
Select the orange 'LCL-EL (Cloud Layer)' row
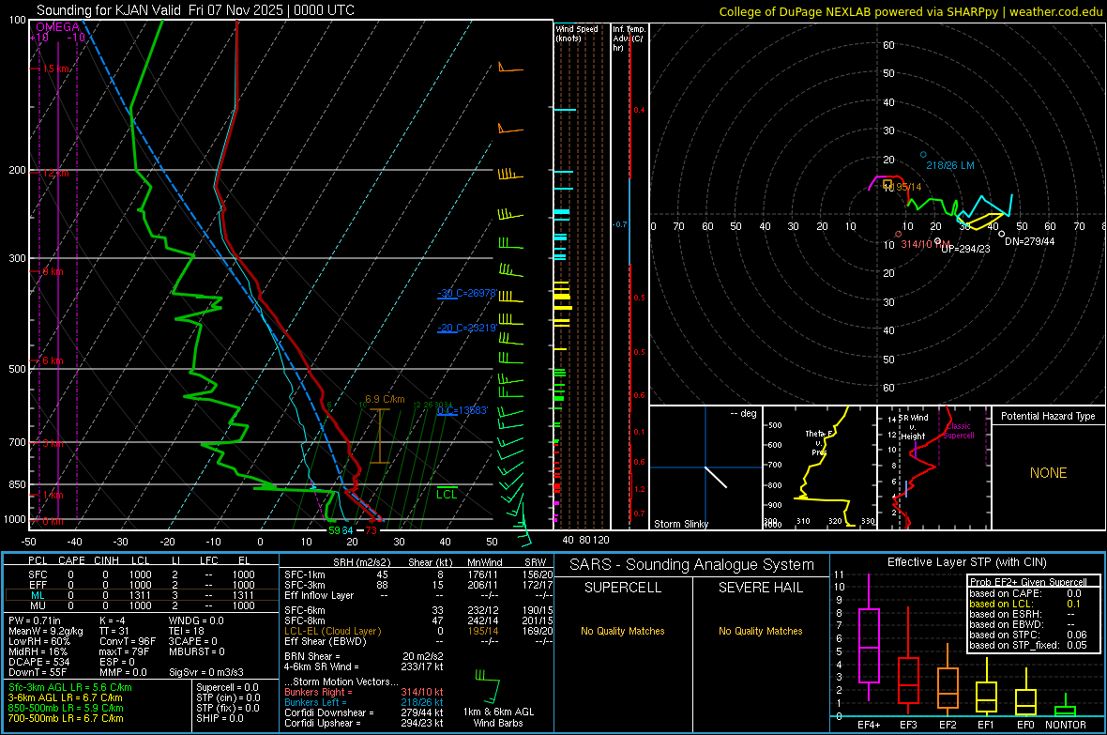418,631
